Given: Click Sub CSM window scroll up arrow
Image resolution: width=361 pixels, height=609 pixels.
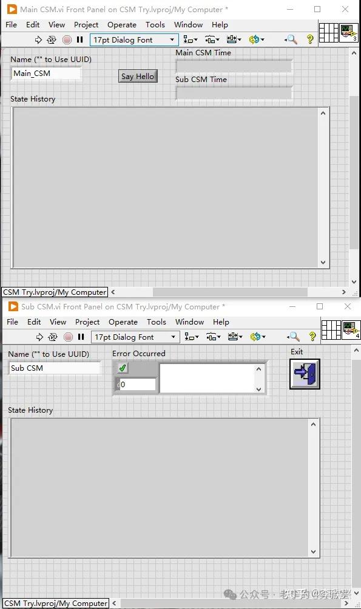Looking at the screenshot, I should [x=356, y=350].
